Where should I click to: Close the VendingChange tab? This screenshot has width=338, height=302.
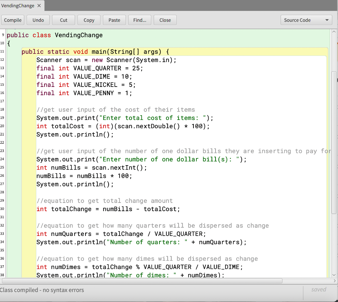pos(39,6)
